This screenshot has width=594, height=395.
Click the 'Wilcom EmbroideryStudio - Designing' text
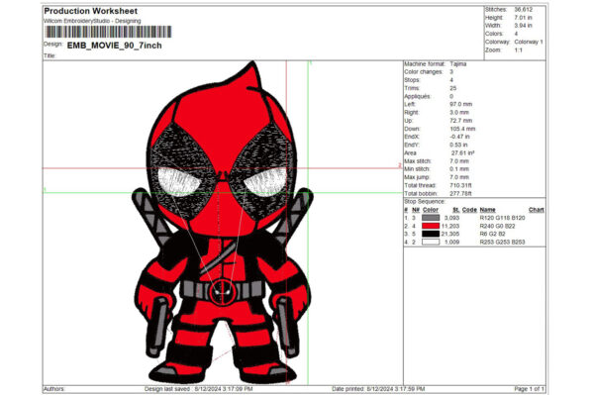[x=92, y=21]
